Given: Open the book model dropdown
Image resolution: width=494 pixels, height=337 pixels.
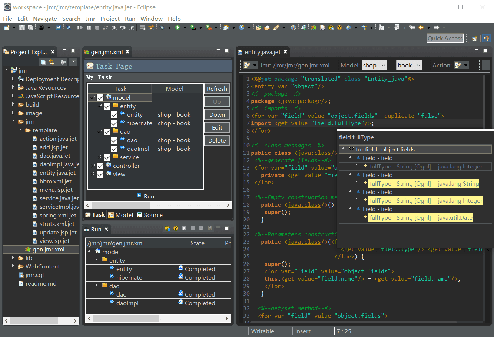Looking at the screenshot, I should tap(409, 65).
